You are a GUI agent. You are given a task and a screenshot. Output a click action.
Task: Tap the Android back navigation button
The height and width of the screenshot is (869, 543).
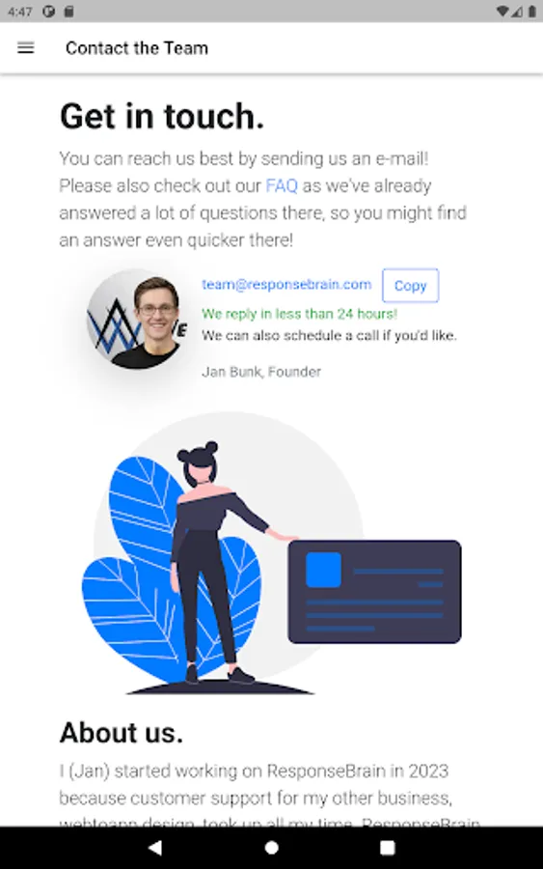point(155,848)
